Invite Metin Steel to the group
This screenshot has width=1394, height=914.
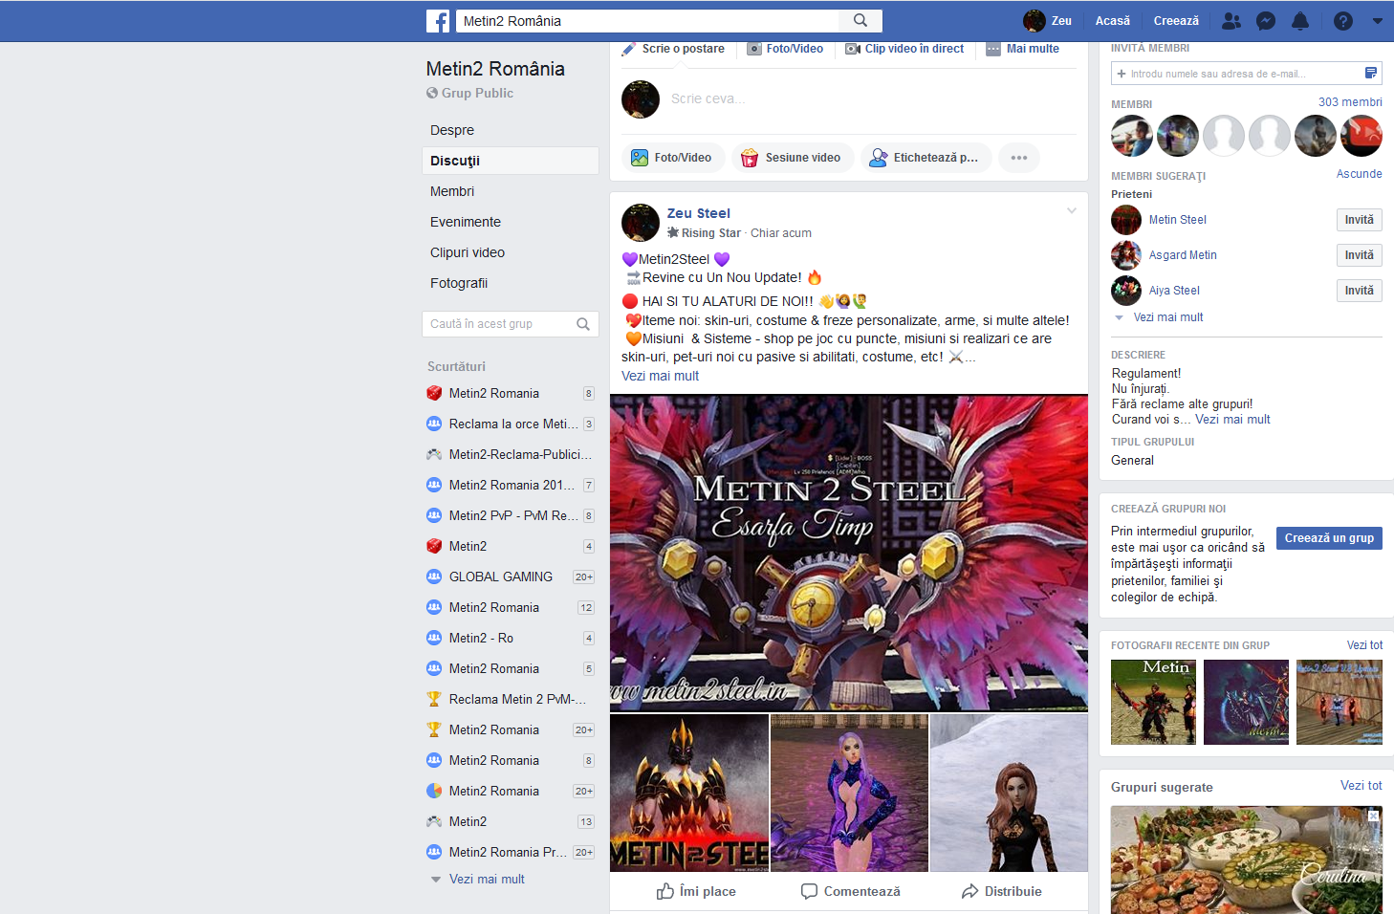click(x=1359, y=220)
